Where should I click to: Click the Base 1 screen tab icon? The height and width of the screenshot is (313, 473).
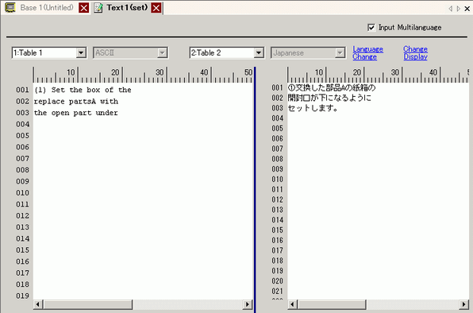click(x=10, y=7)
